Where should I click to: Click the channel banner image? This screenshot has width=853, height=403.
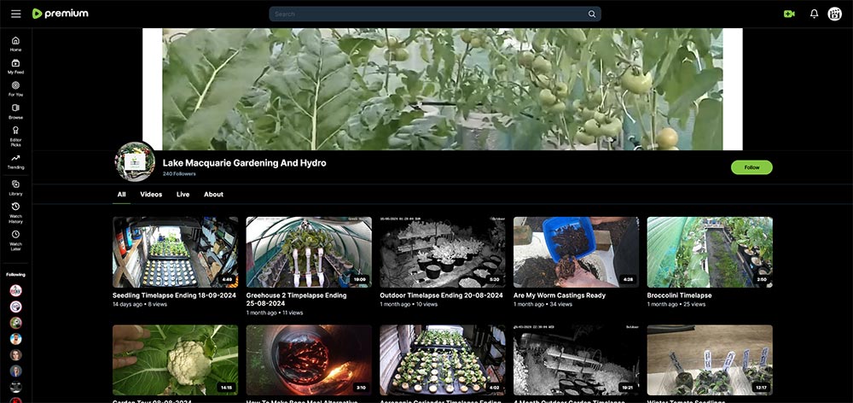click(442, 90)
